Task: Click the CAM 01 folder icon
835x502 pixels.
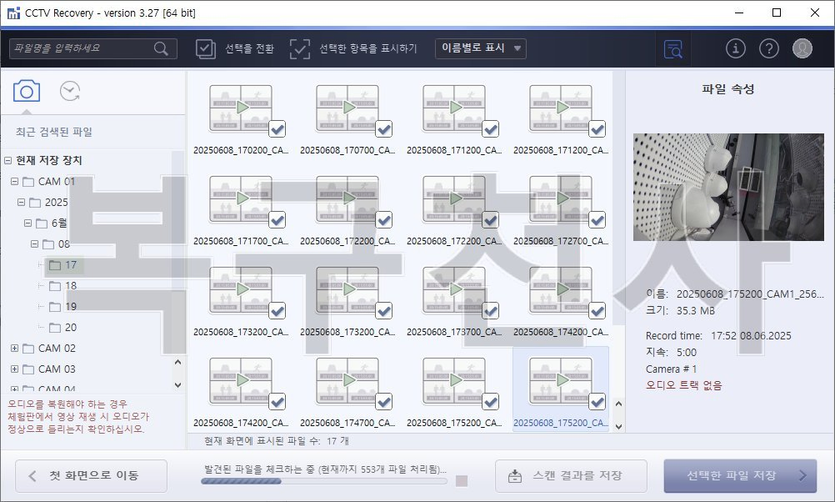Action: 28,182
